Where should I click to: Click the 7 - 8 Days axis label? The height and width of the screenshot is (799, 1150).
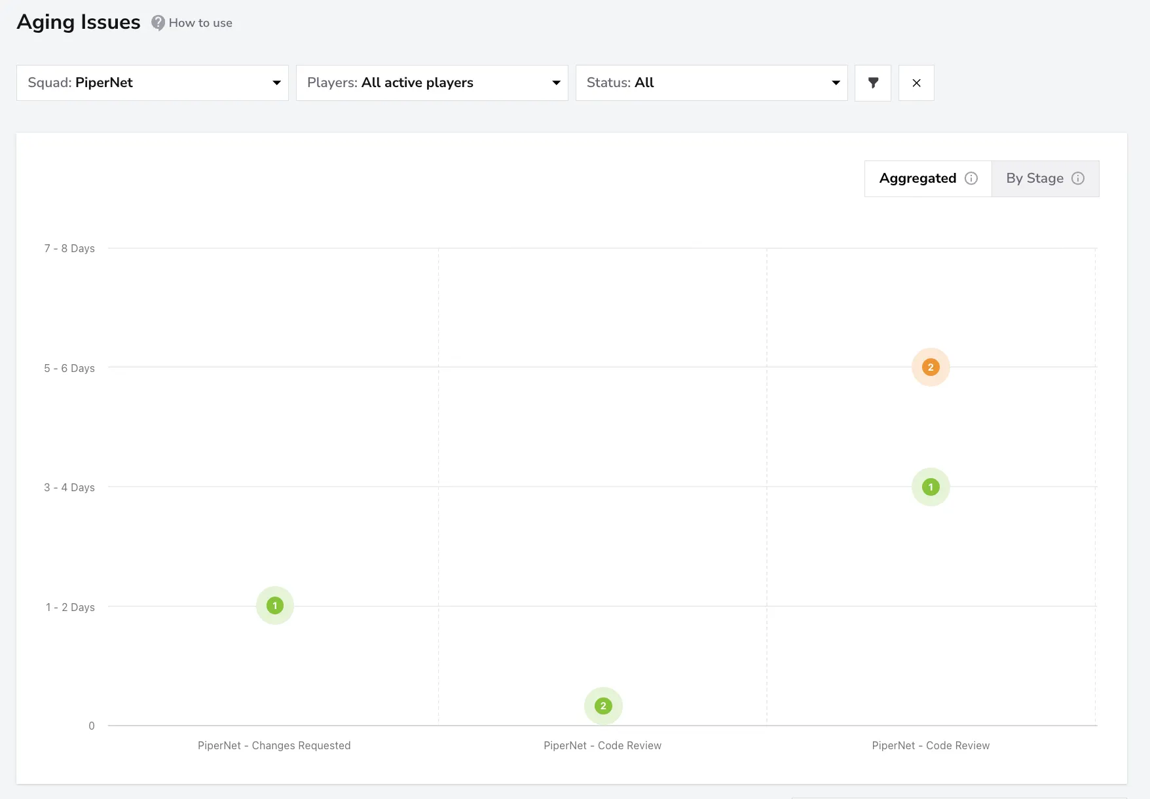tap(69, 248)
